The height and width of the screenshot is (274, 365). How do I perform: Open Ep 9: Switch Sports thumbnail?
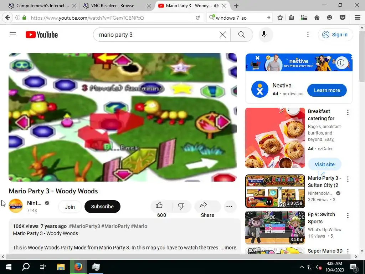click(275, 227)
